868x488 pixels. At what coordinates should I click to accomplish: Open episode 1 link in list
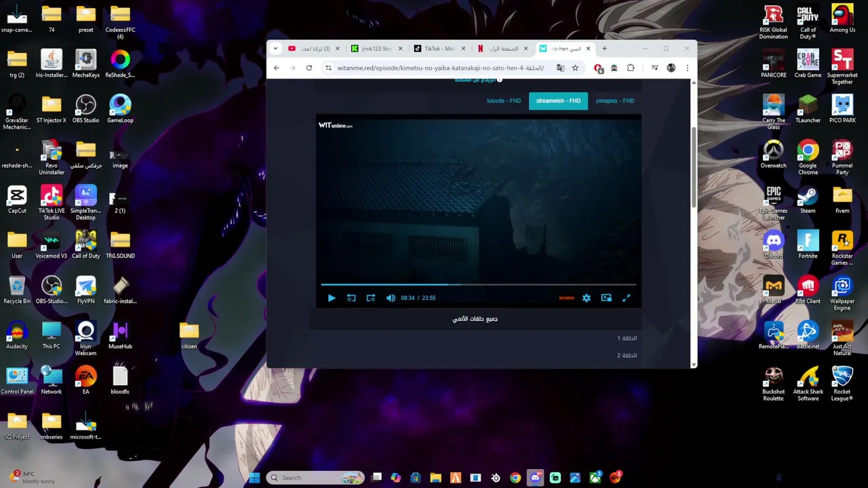pos(627,338)
